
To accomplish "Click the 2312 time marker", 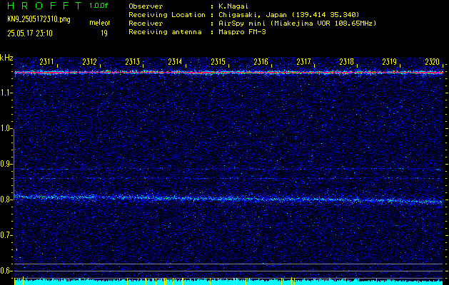I will (89, 62).
